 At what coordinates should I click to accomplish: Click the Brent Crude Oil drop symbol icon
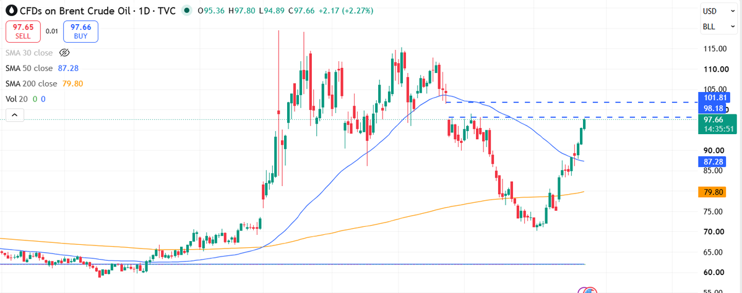click(x=11, y=10)
